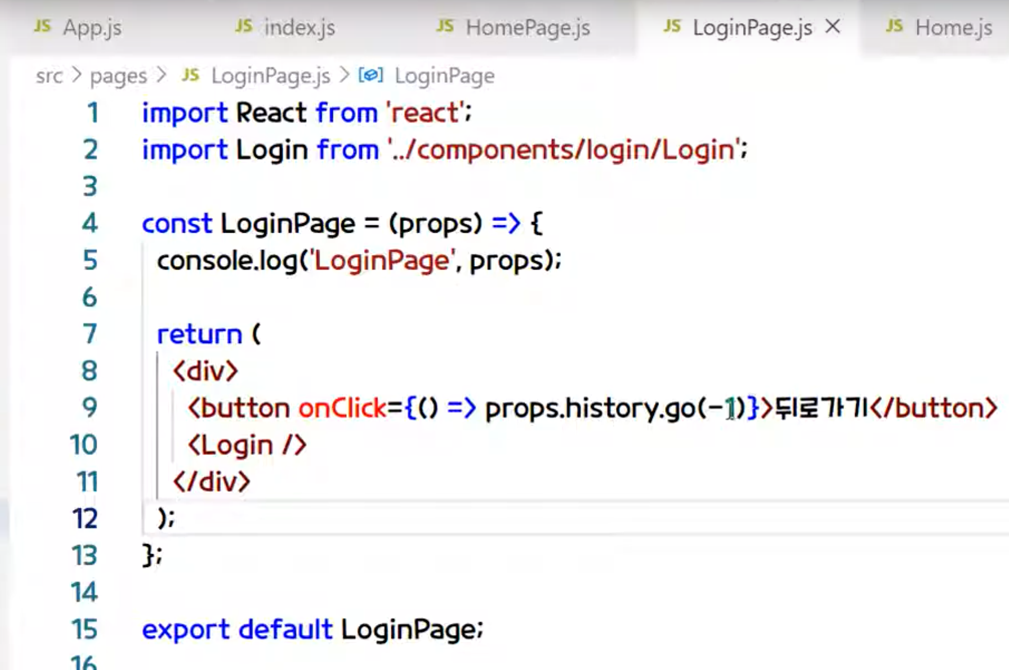Click line number 15 in the gutter
The width and height of the screenshot is (1009, 670).
coord(84,629)
